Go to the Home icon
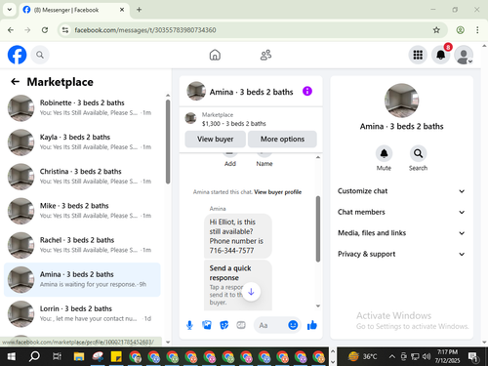The image size is (488, 366). (215, 55)
